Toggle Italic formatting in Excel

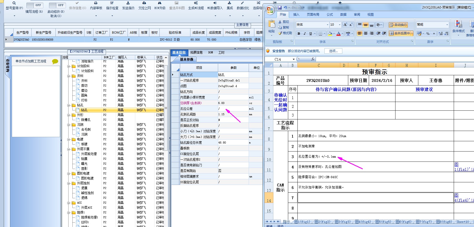(x=305, y=34)
